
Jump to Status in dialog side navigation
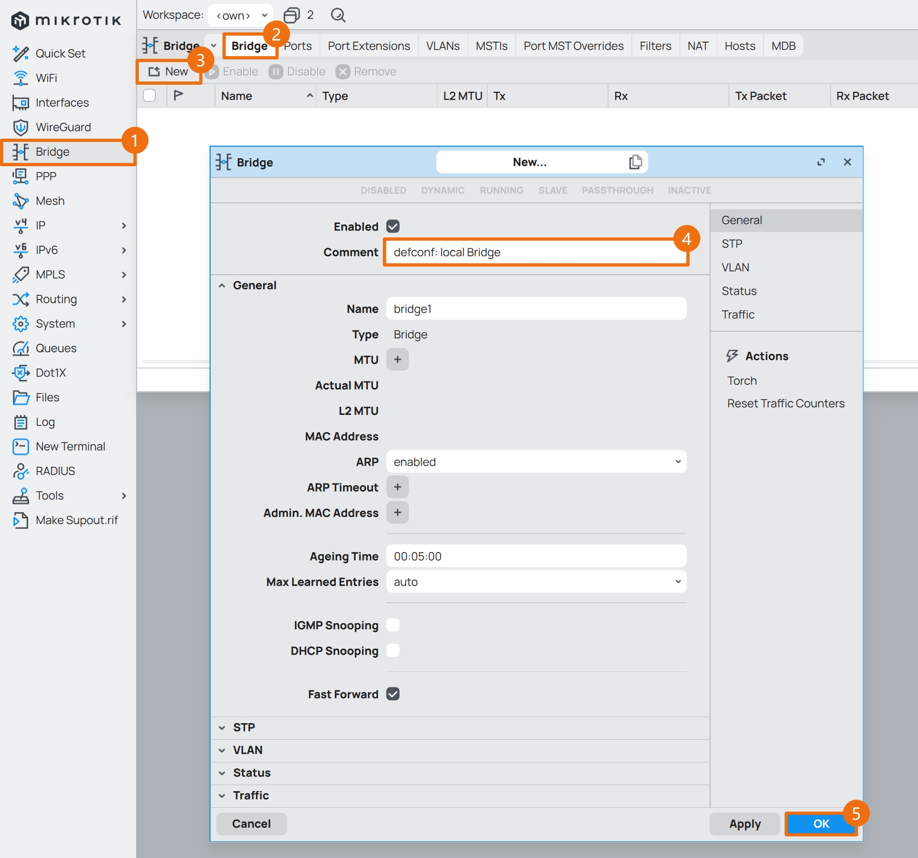click(786, 291)
